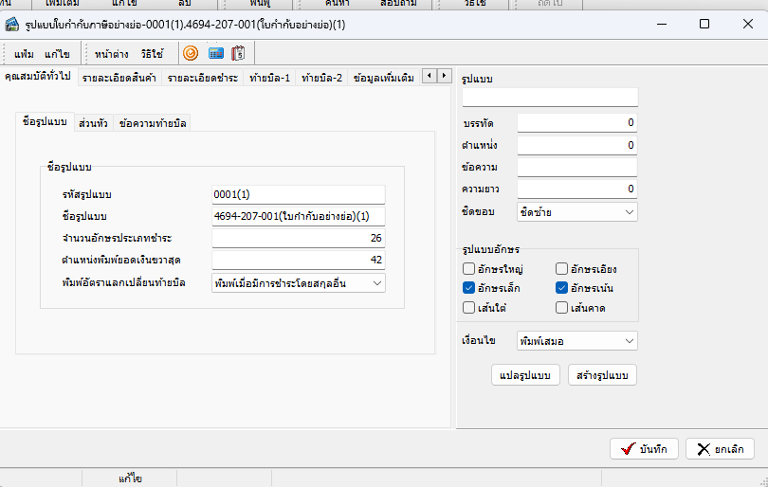Viewport: 768px width, 487px height.
Task: Tick the เส้นใต้ checkbox
Action: pyautogui.click(x=469, y=307)
